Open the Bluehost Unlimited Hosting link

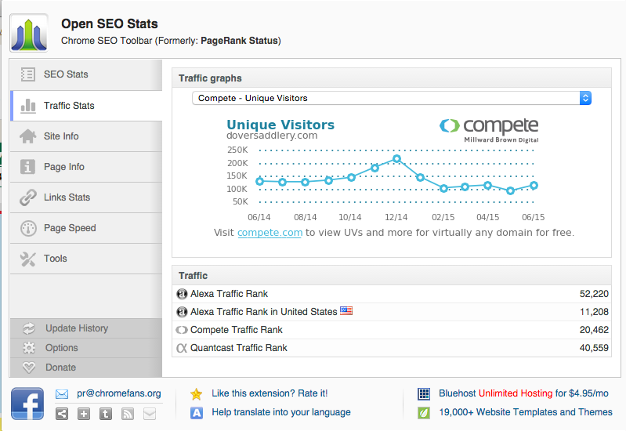[523, 393]
